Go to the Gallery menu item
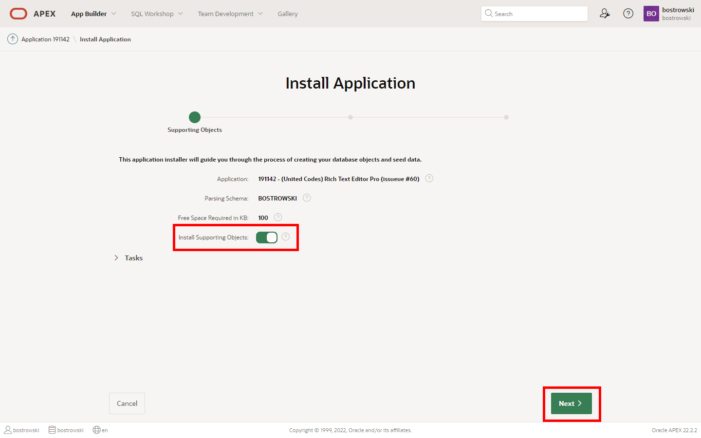 [x=288, y=14]
